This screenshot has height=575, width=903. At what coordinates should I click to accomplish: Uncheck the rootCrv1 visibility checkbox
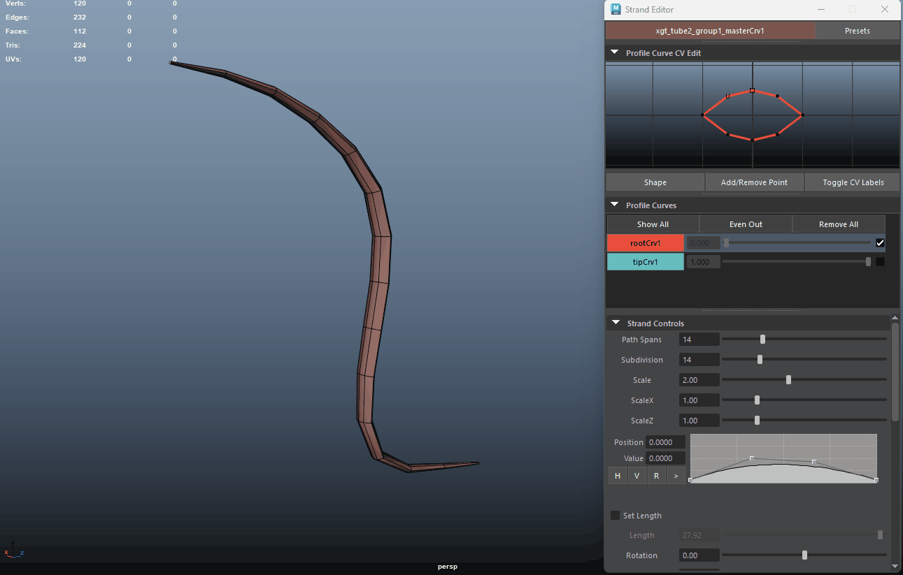pyautogui.click(x=880, y=243)
